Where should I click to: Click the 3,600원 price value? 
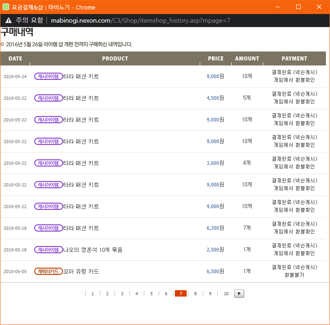pos(215,163)
